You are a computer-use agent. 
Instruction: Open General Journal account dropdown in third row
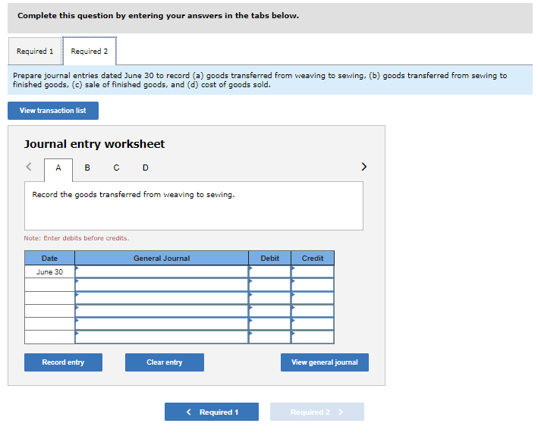pos(162,298)
